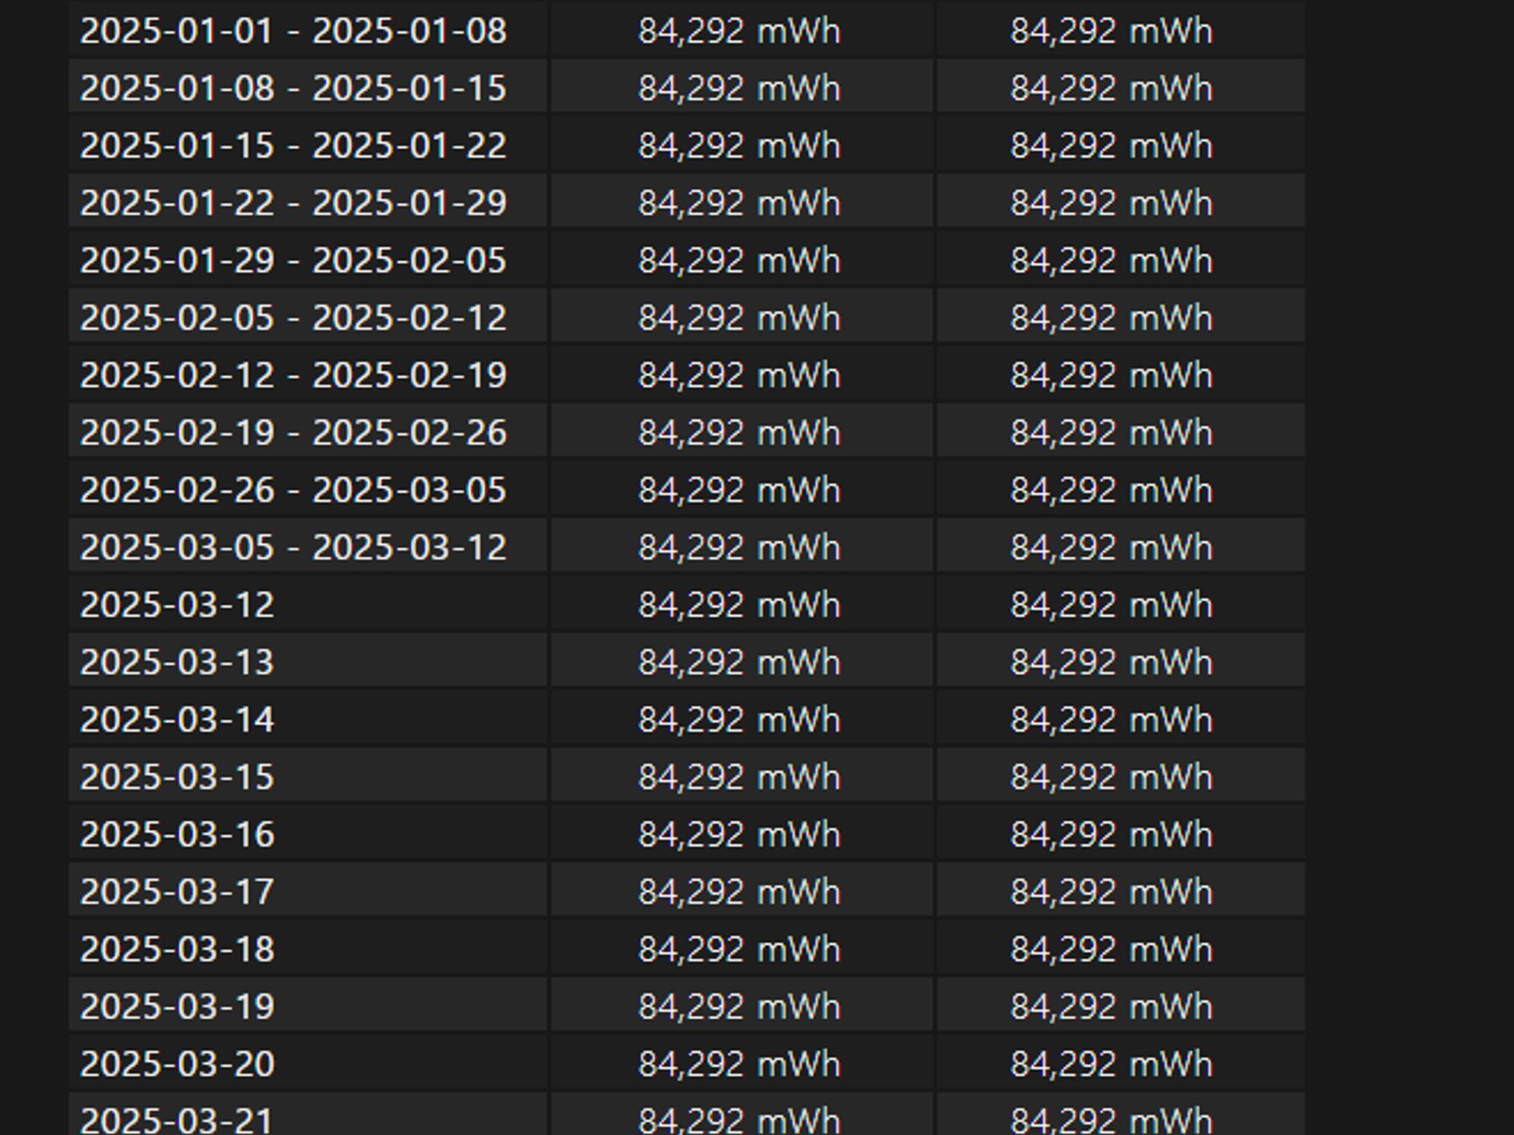Select the period 2025-01-08 - 2025-01-15
Image resolution: width=1514 pixels, height=1135 pixels.
(x=293, y=88)
